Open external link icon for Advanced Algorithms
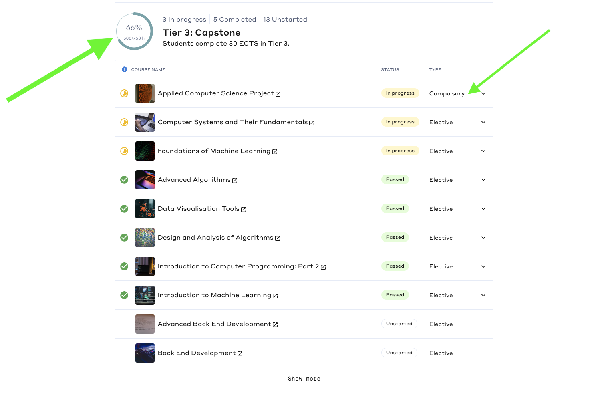 click(235, 181)
